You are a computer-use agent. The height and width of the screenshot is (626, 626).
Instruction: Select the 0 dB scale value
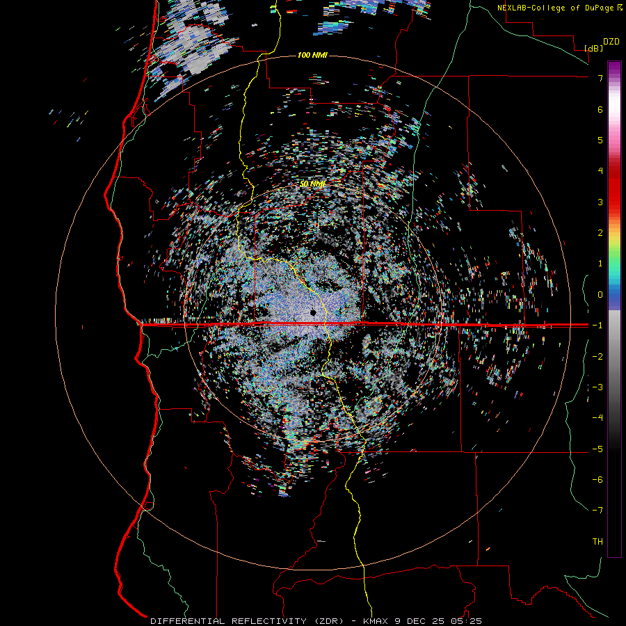(600, 295)
